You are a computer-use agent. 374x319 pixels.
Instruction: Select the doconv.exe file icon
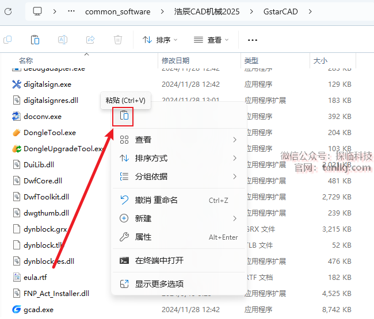point(17,116)
